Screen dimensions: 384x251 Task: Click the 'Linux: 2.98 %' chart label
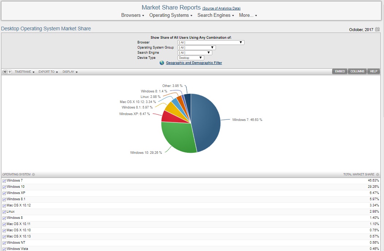pyautogui.click(x=151, y=97)
